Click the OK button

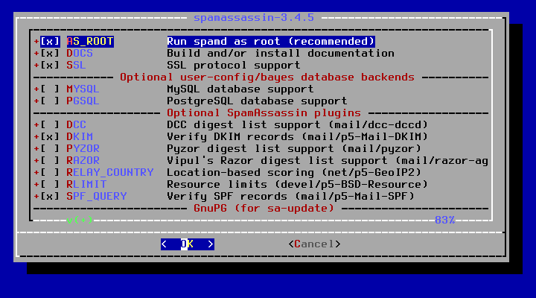pyautogui.click(x=188, y=244)
